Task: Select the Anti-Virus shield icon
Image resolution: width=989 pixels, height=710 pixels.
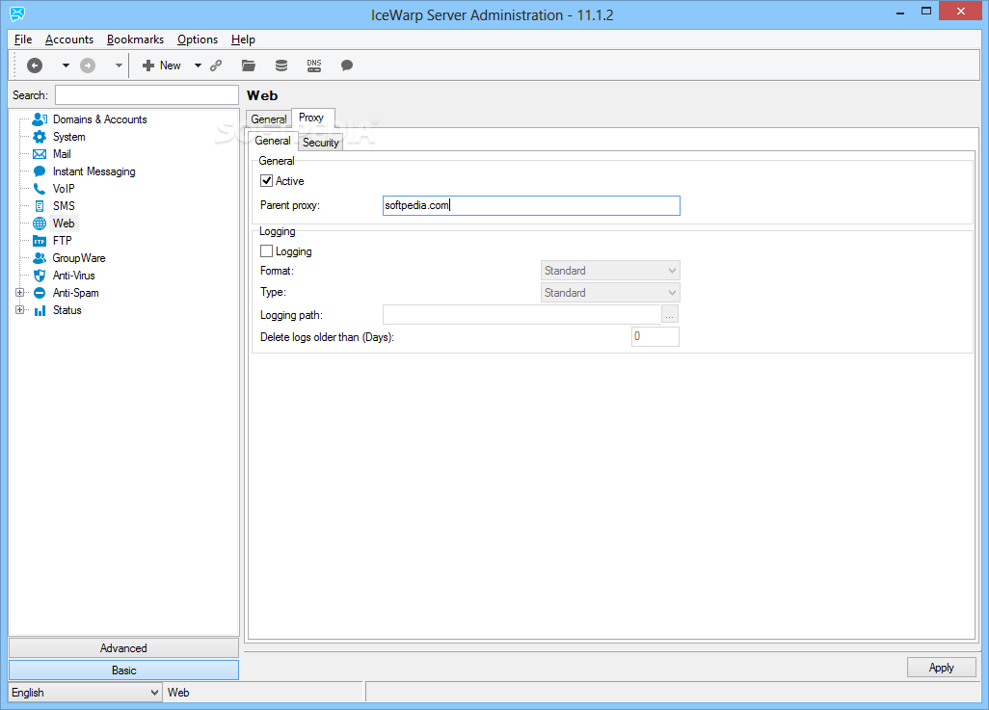Action: point(40,276)
